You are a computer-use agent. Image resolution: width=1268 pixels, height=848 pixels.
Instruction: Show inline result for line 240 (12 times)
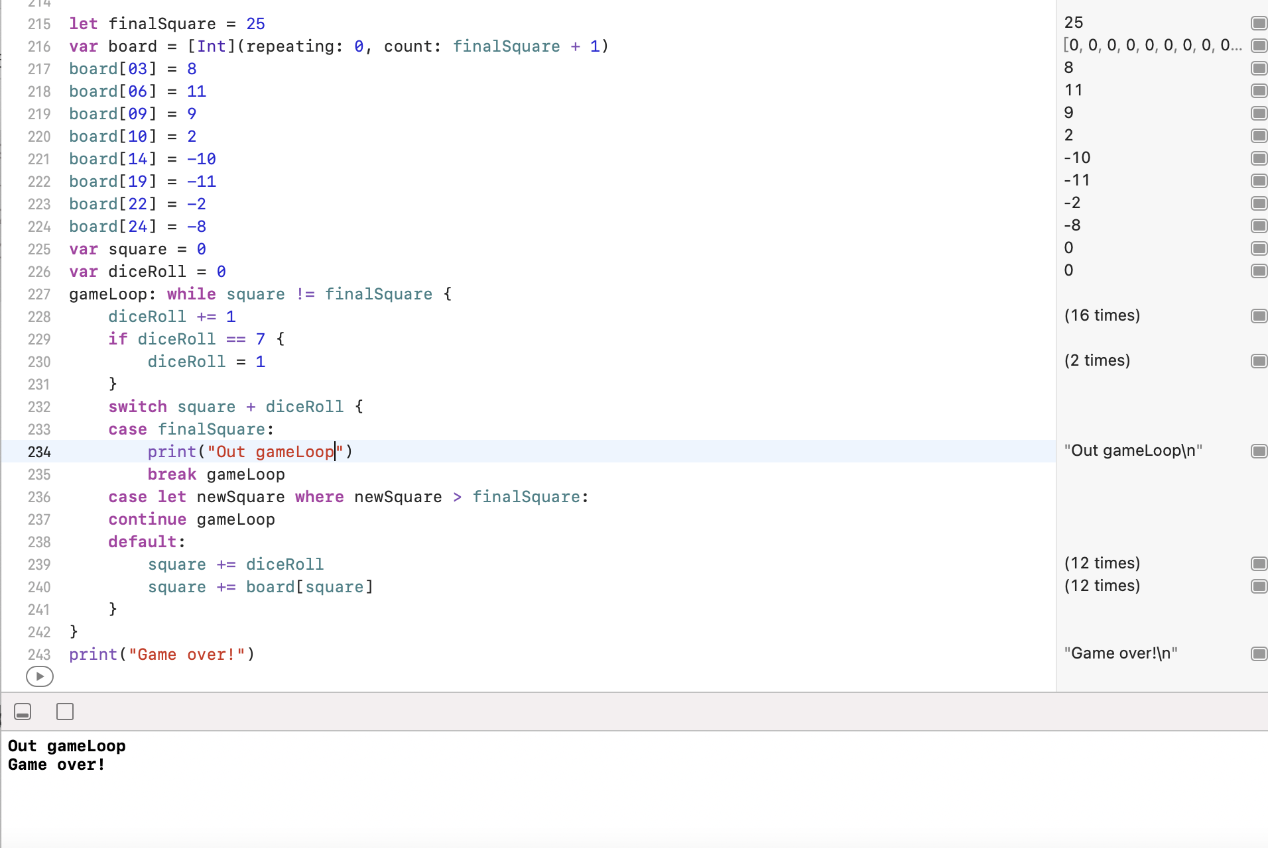click(x=1259, y=586)
